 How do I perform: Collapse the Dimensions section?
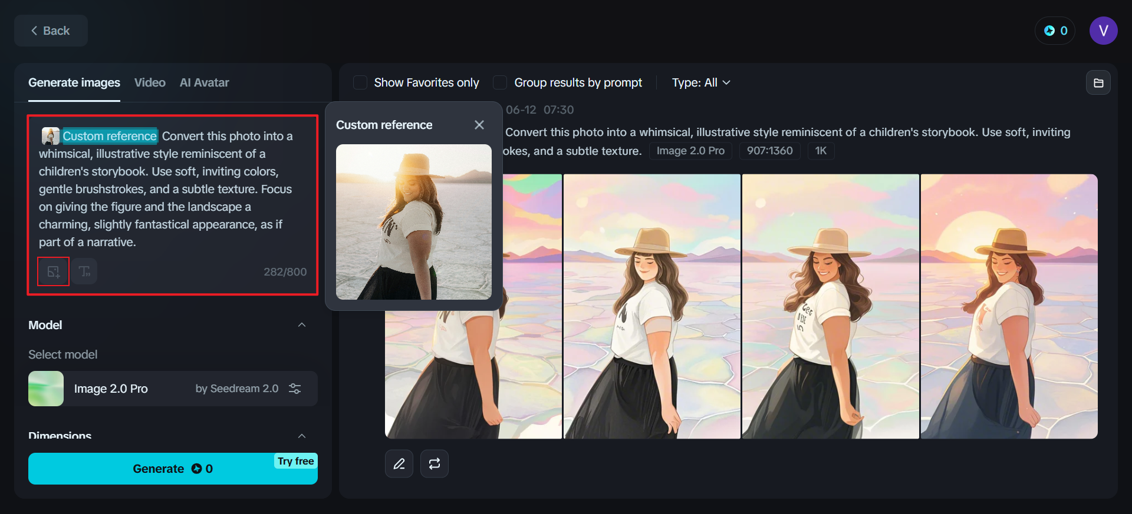(x=302, y=436)
